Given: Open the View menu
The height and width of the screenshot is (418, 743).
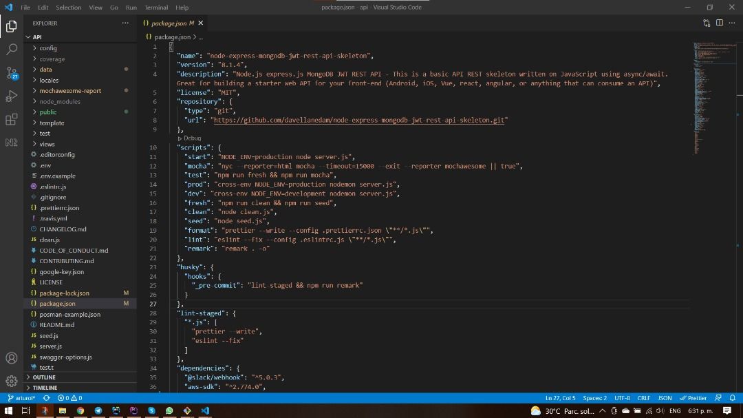Looking at the screenshot, I should [96, 7].
